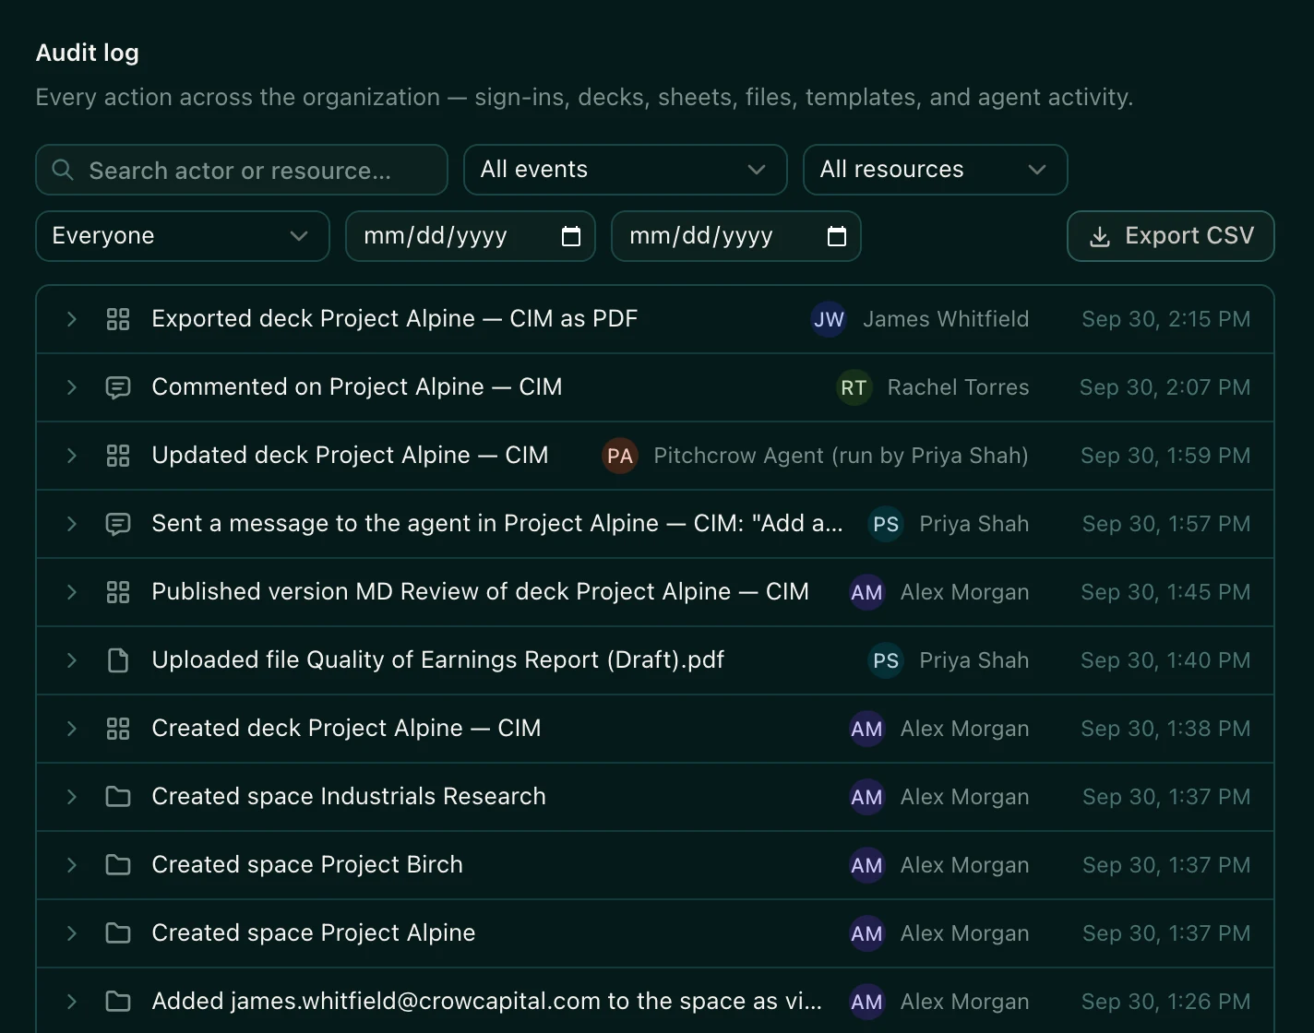Click the Sep 30, 2:15 PM timestamp

[x=1165, y=319]
